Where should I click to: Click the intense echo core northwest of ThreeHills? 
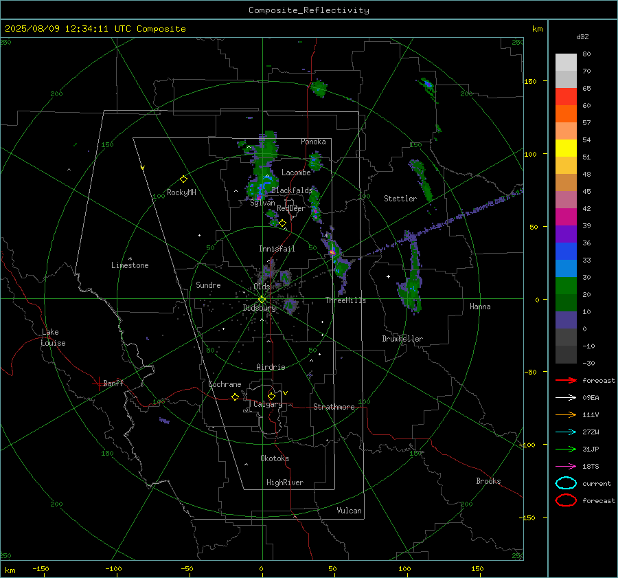[x=332, y=252]
